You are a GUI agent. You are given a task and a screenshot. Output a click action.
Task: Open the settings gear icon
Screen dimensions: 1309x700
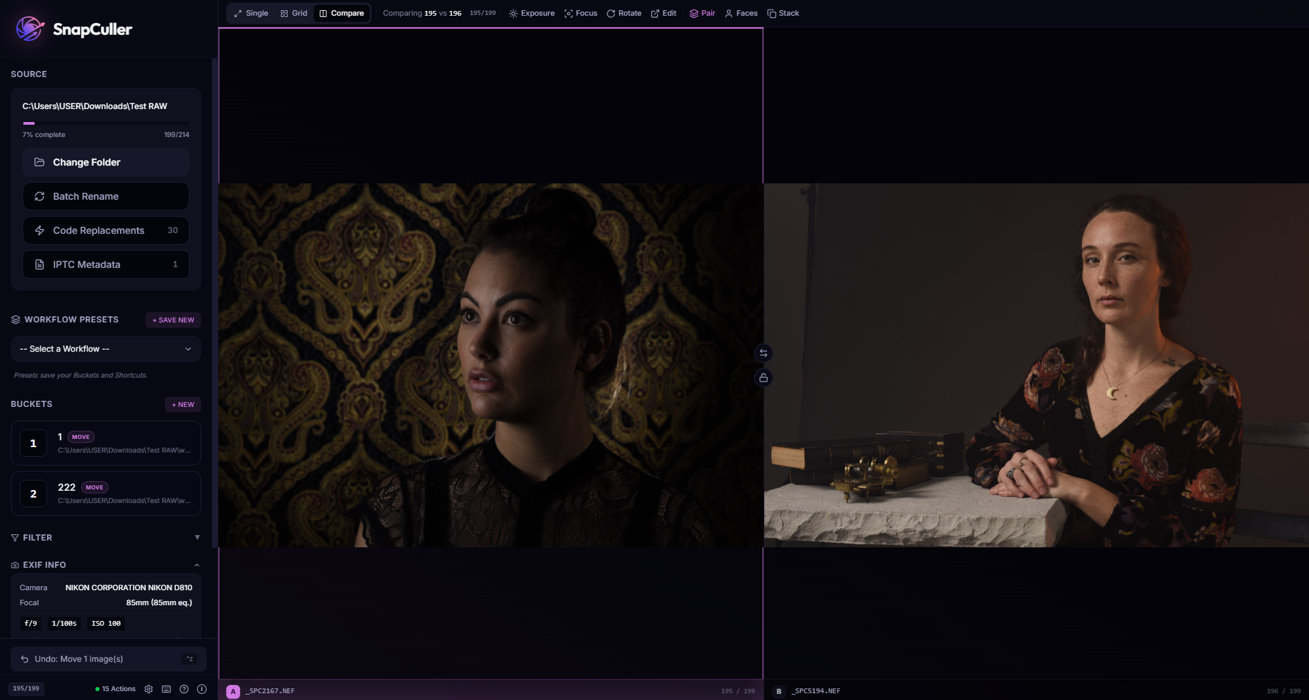tap(149, 689)
